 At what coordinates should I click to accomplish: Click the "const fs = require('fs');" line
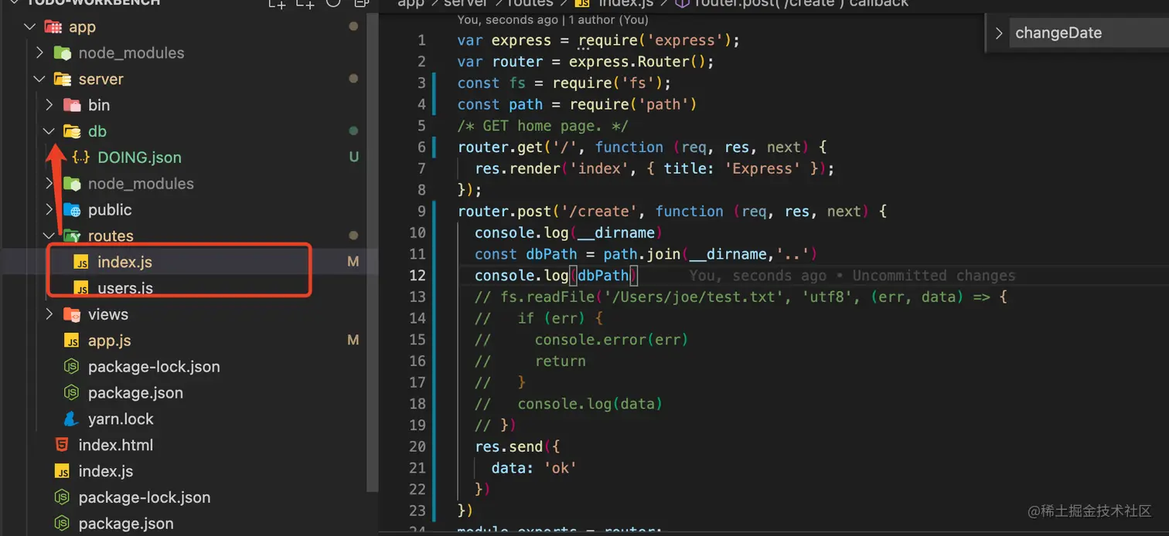pyautogui.click(x=564, y=83)
